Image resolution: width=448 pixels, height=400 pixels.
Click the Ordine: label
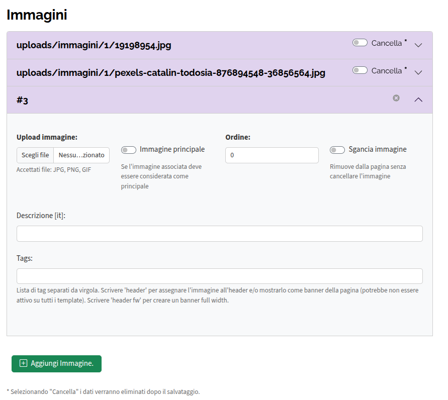coord(238,137)
